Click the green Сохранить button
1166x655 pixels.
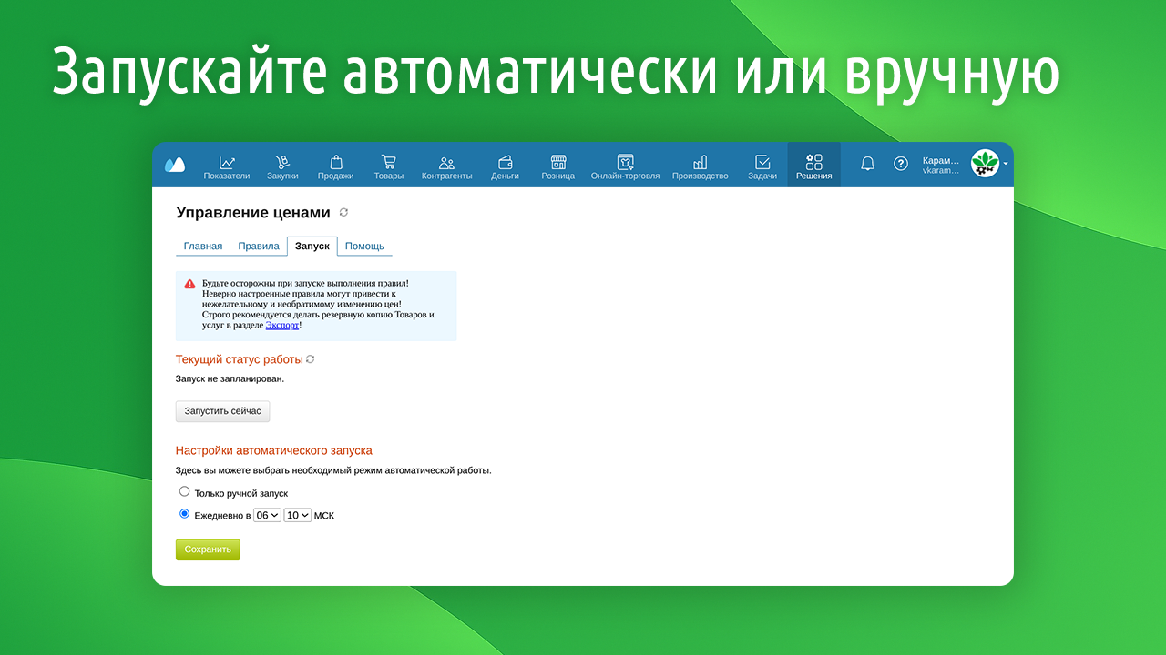[x=208, y=549]
